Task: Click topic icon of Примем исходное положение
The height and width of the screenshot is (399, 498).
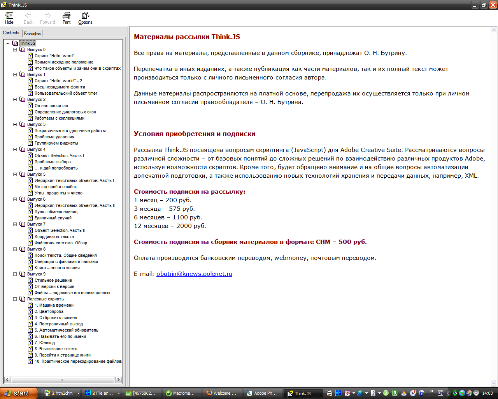Action: (x=30, y=62)
